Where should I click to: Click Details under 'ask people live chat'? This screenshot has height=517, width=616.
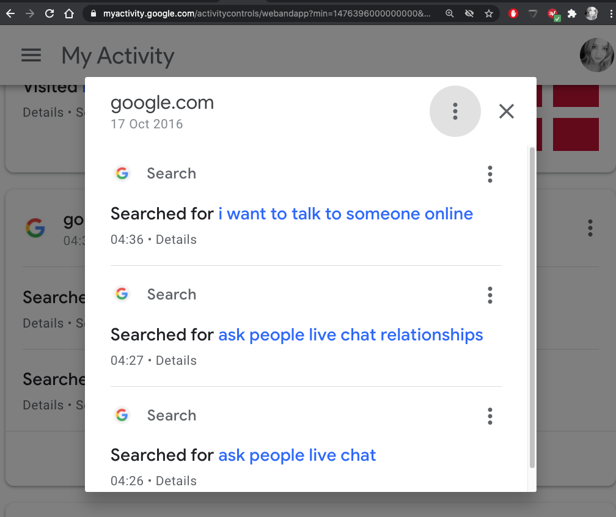[176, 480]
